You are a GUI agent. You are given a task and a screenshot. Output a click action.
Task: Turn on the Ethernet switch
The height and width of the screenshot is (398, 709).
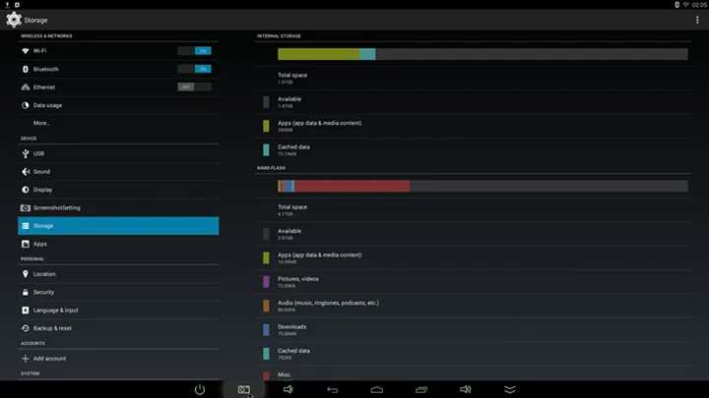click(x=194, y=87)
